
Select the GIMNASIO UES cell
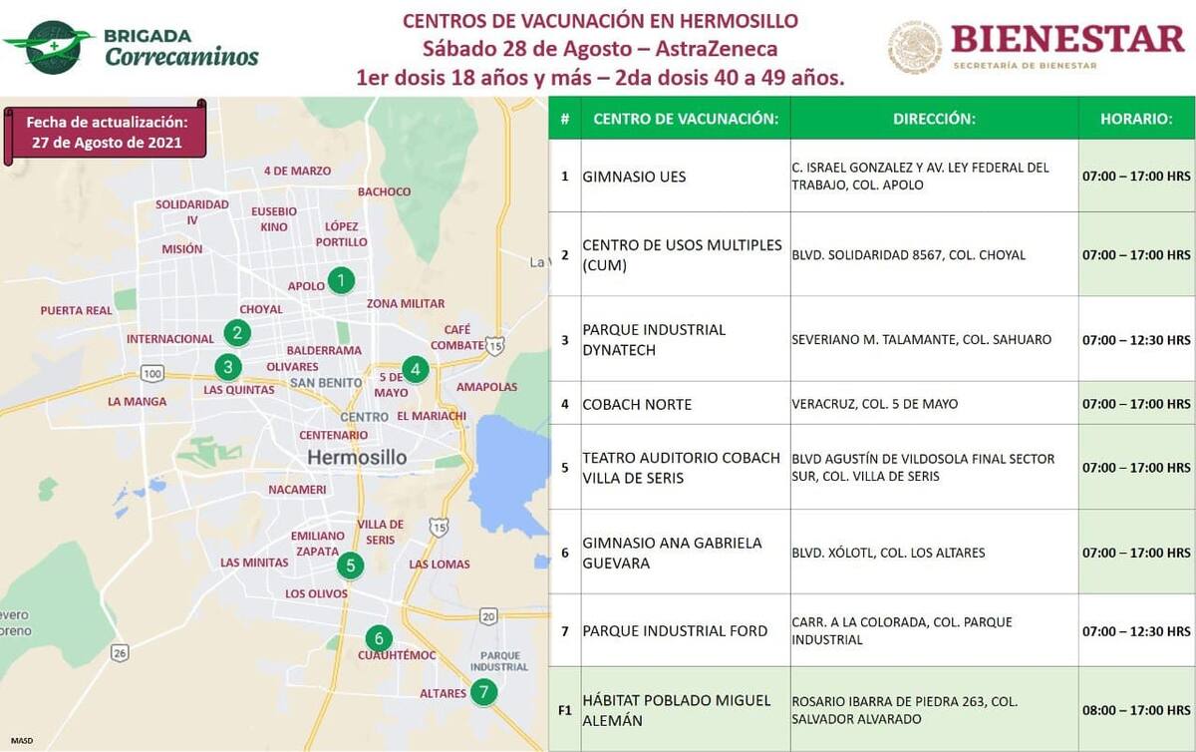click(686, 177)
